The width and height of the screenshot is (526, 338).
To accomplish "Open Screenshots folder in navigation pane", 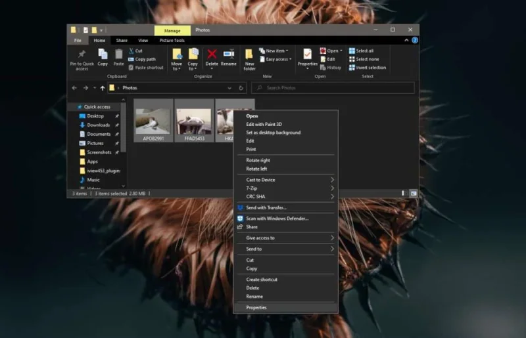I will pyautogui.click(x=99, y=152).
